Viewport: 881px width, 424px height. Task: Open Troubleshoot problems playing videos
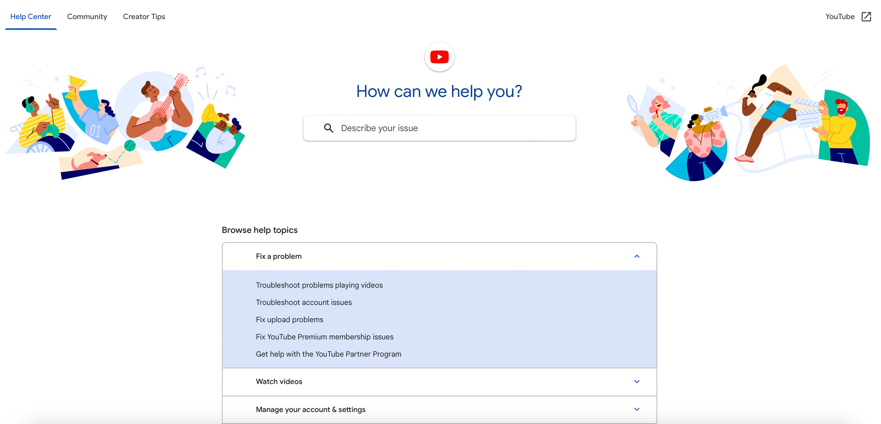(319, 285)
